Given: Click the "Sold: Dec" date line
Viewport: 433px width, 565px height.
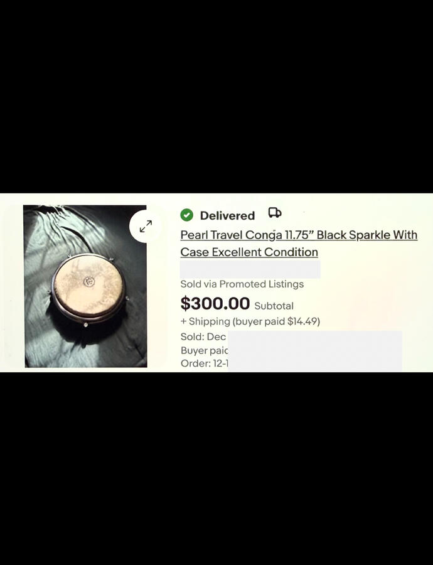Looking at the screenshot, I should click(x=203, y=336).
